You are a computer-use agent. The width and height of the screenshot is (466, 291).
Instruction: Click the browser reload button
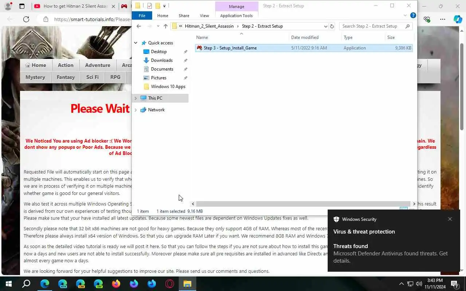click(26, 19)
